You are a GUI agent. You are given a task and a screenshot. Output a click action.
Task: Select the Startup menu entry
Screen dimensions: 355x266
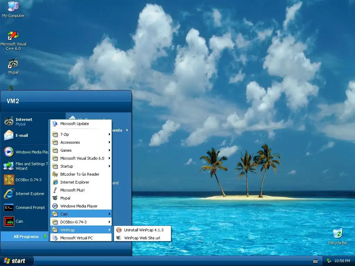81,166
